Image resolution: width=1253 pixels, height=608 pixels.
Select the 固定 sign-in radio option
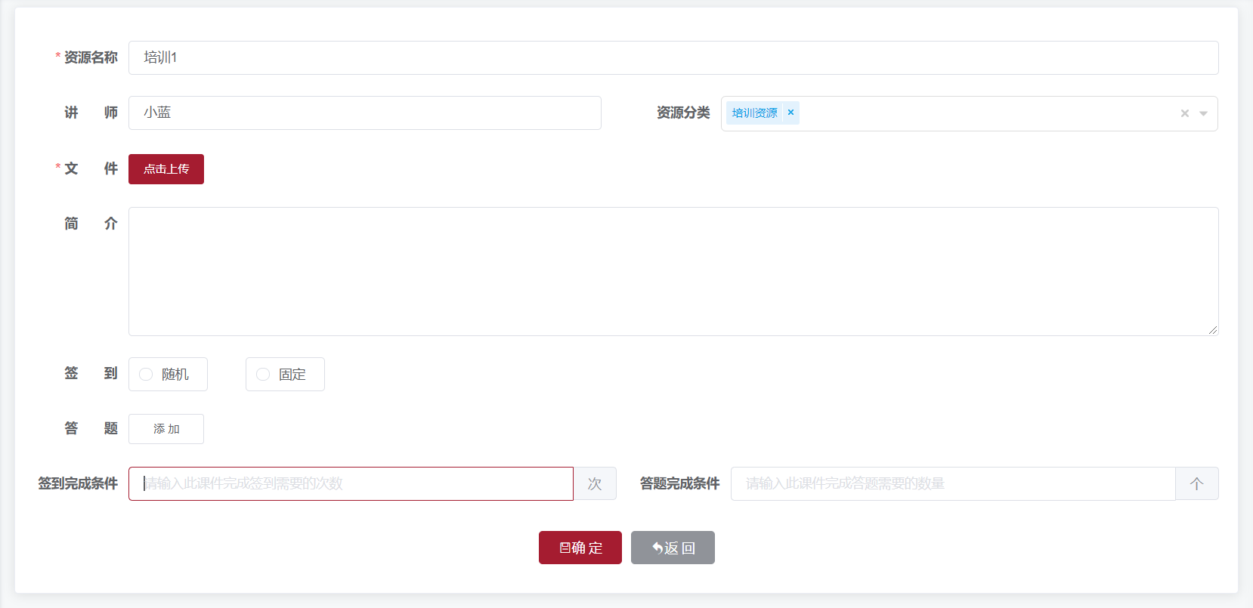click(x=285, y=374)
